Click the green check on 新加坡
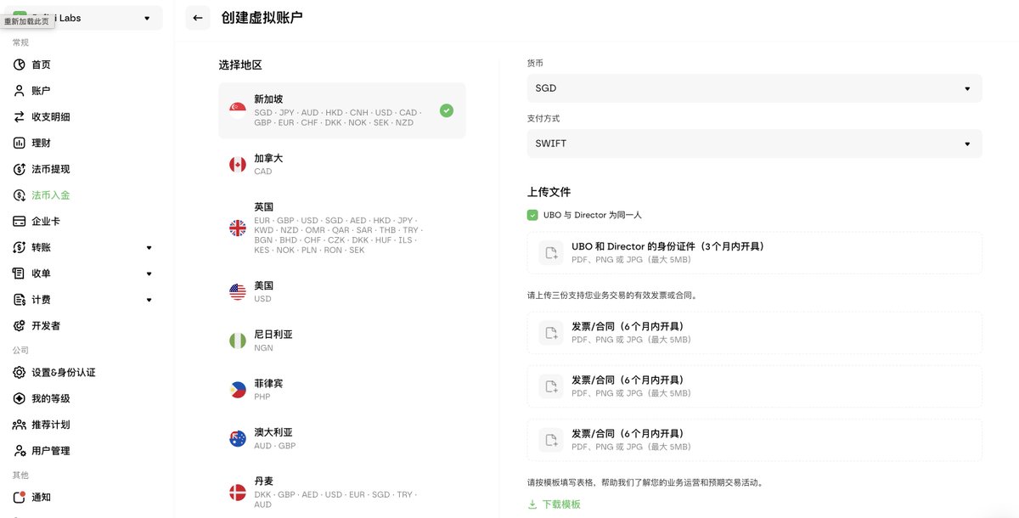The width and height of the screenshot is (1019, 518). (447, 110)
